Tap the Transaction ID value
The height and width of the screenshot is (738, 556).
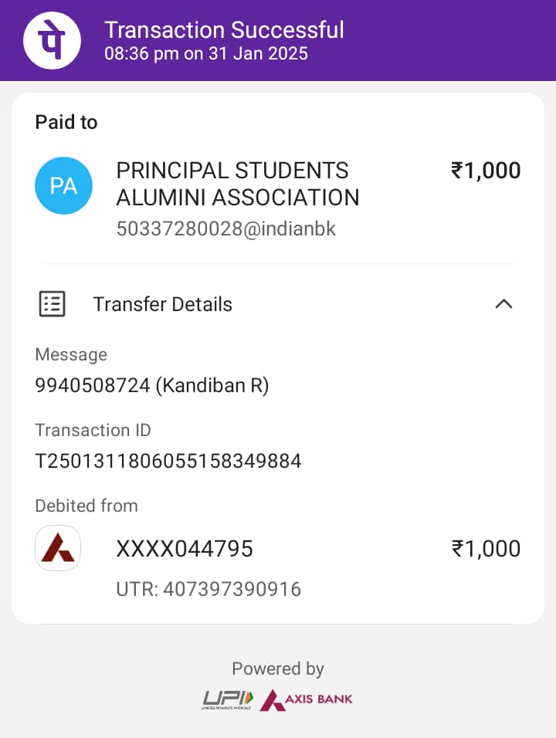tap(168, 461)
